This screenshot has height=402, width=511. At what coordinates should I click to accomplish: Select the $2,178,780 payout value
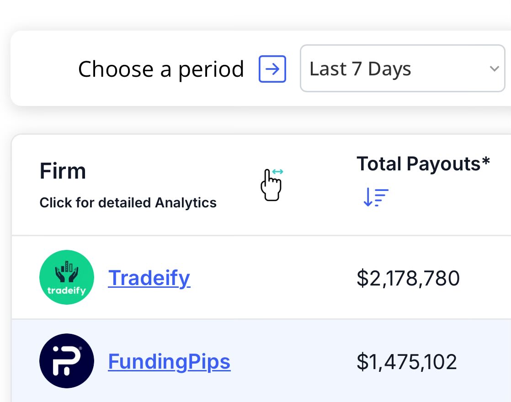tap(408, 279)
